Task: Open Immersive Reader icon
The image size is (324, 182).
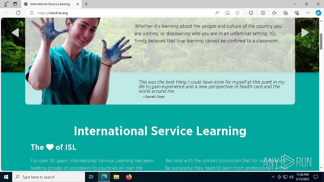Action: (x=227, y=13)
